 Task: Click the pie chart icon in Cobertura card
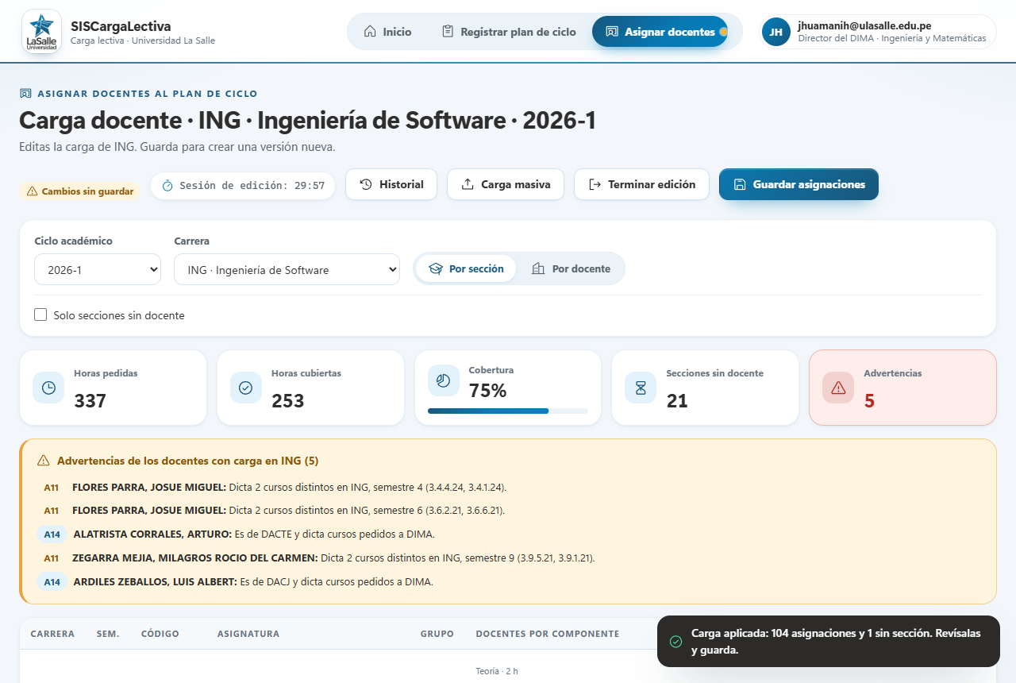[x=444, y=380]
